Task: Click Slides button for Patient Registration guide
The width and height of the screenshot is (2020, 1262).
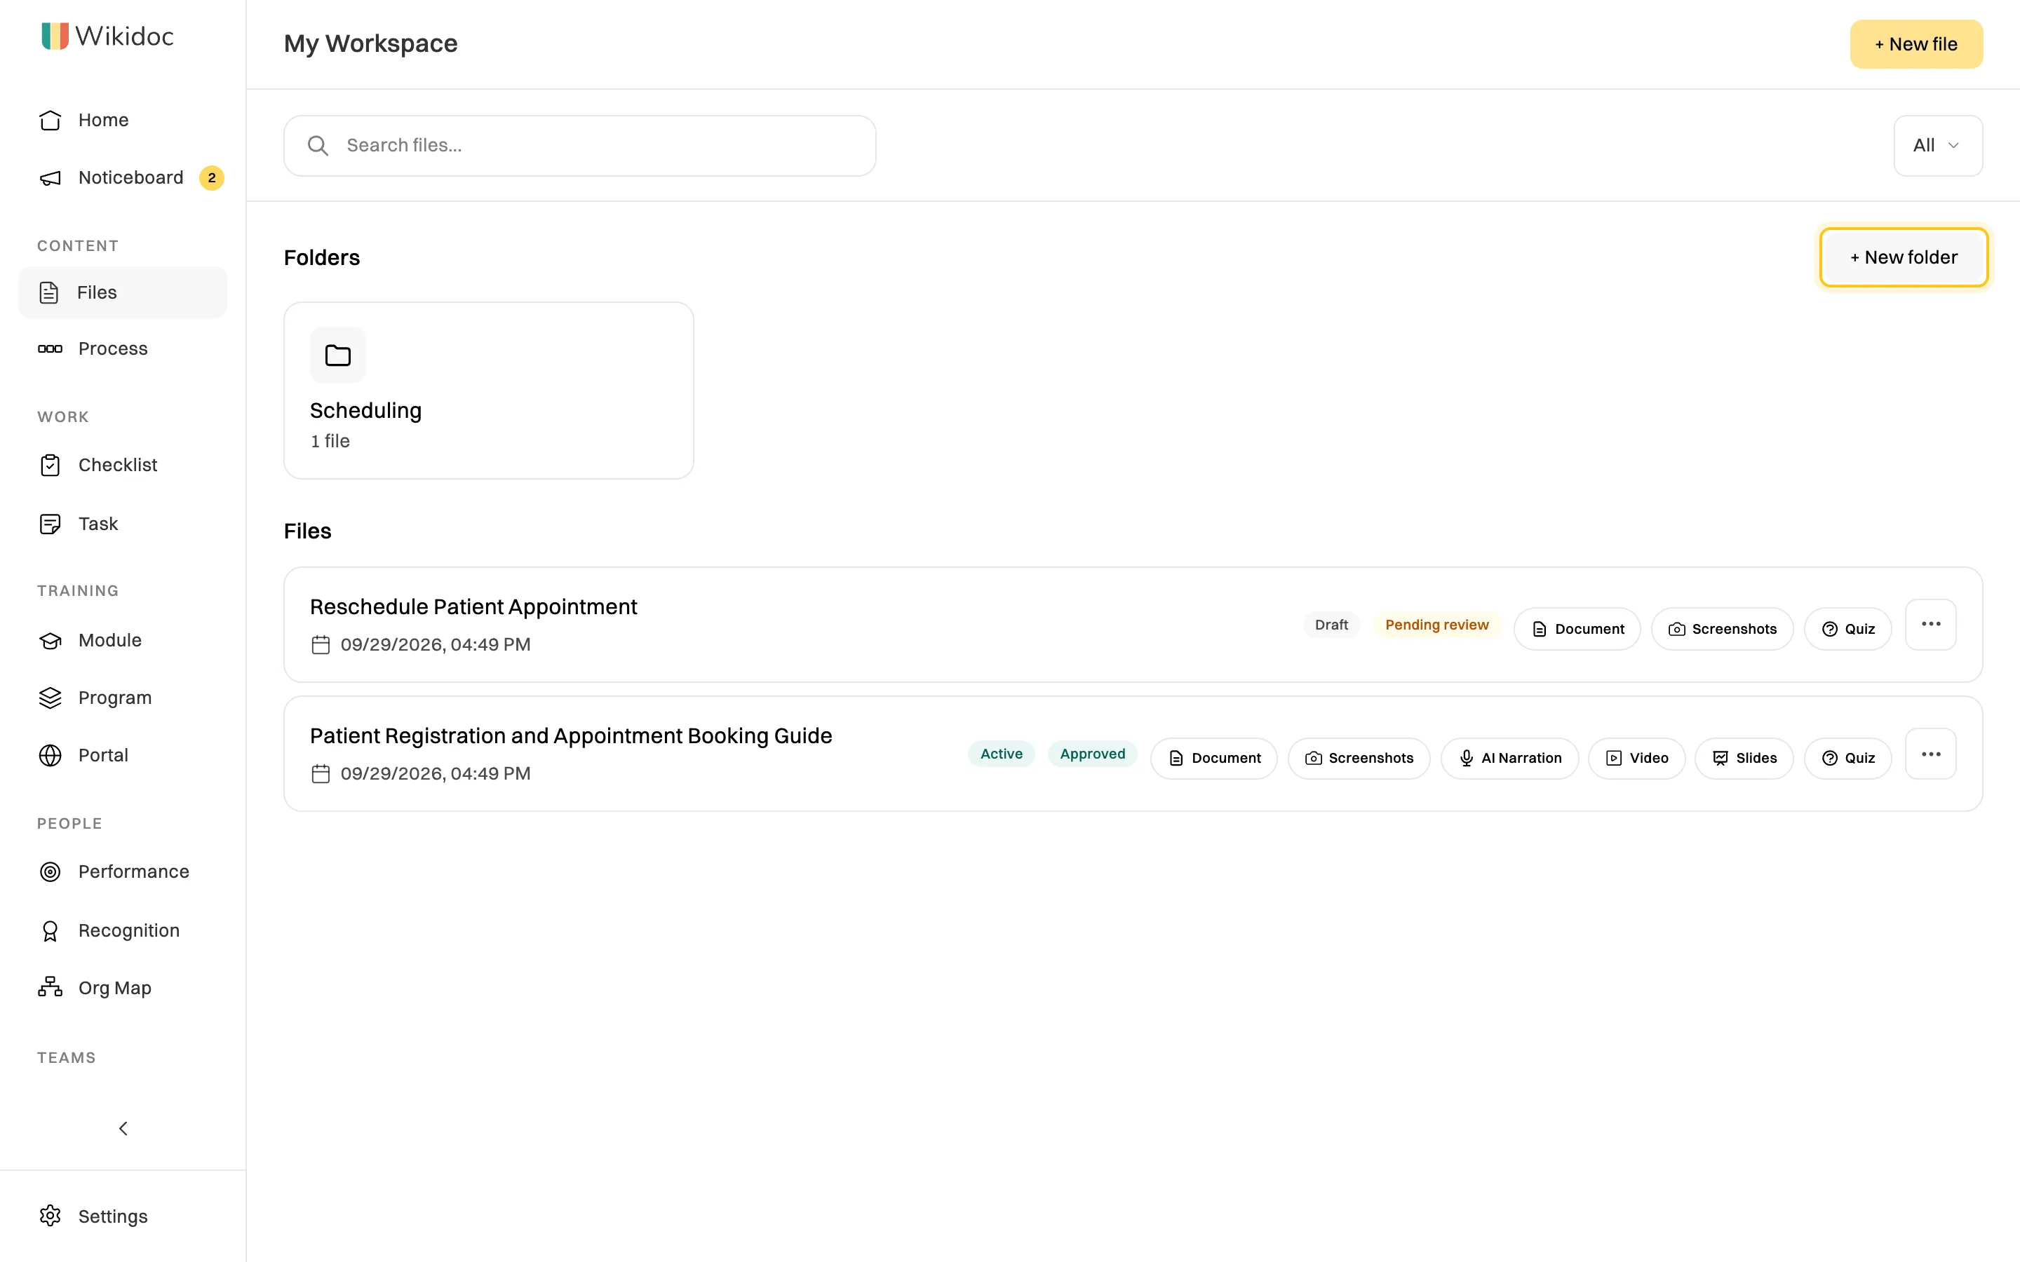Action: click(x=1744, y=758)
